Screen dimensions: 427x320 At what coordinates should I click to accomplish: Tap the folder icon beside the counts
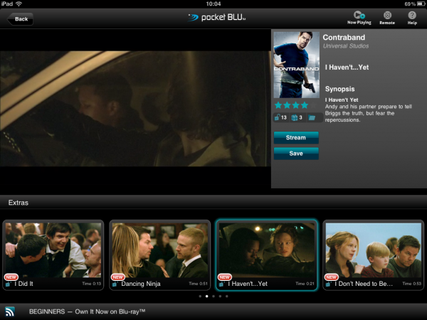click(312, 117)
